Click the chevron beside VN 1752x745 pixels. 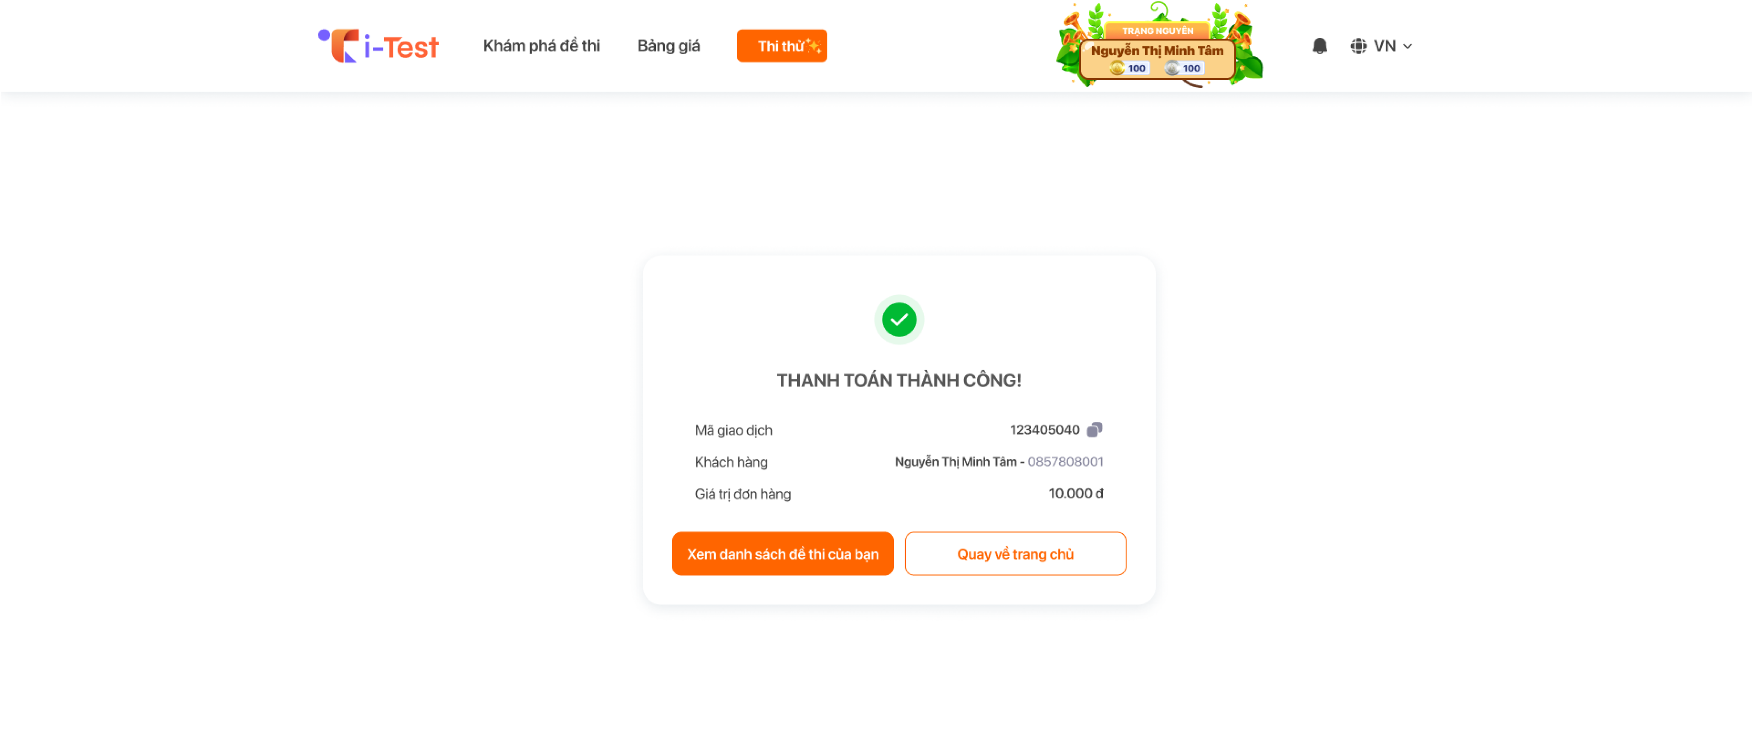pyautogui.click(x=1407, y=46)
